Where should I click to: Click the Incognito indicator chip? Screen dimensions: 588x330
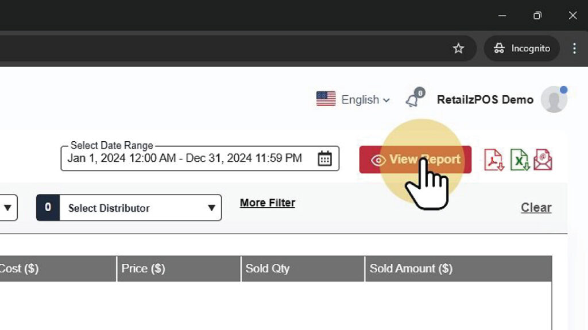pyautogui.click(x=521, y=49)
